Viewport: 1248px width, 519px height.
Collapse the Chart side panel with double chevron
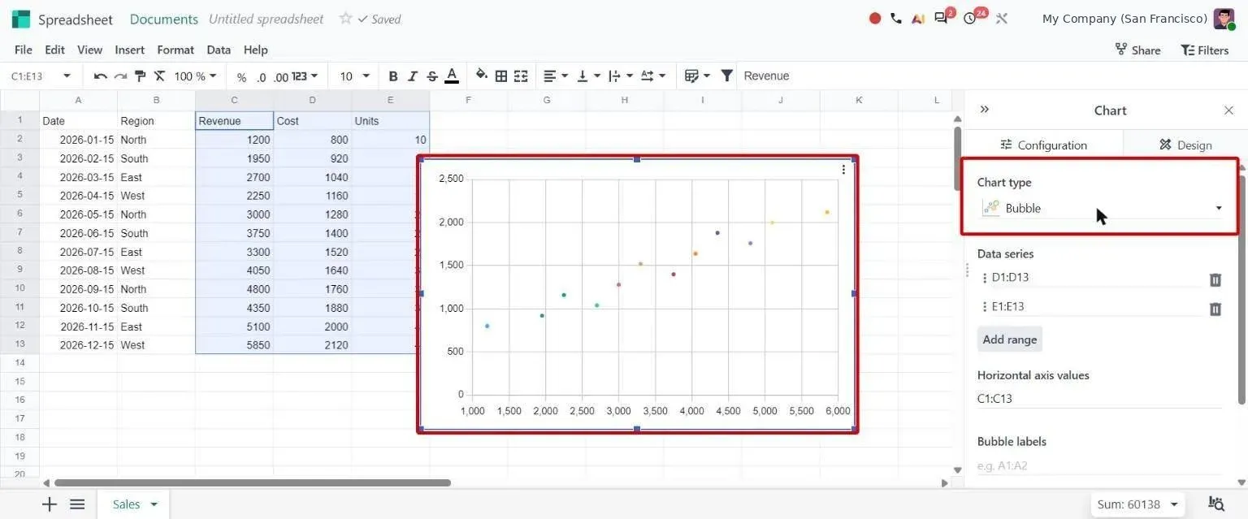(x=985, y=110)
